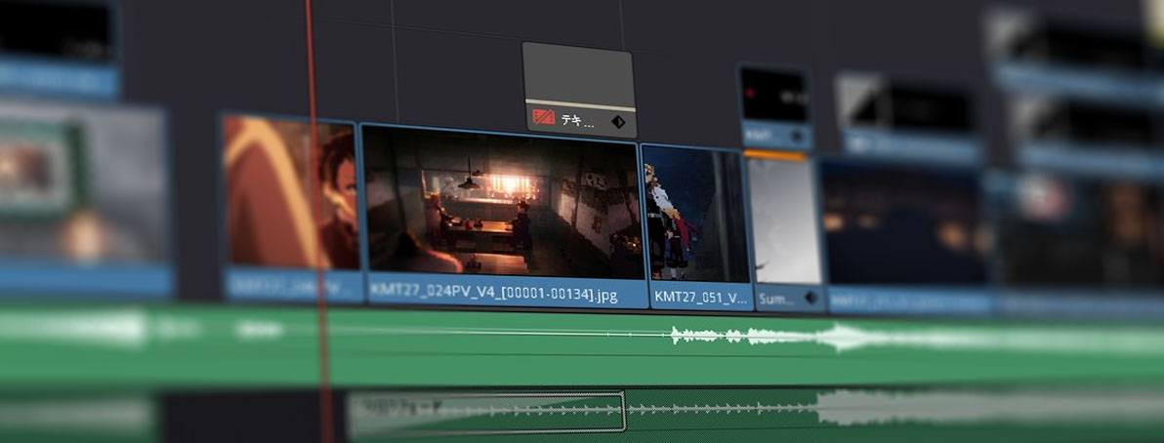Screen dimensions: 1164x443
Task: Click the KMT27_024PV_V4_[00001-00134].jpg clip name
Action: tap(494, 295)
